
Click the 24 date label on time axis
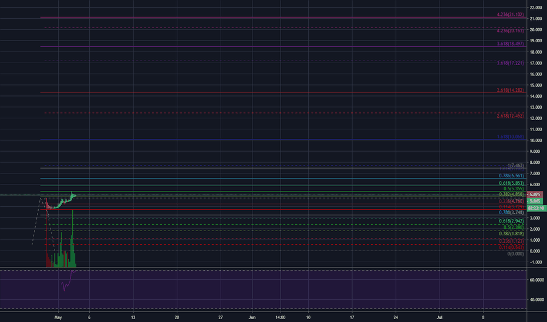click(x=396, y=317)
